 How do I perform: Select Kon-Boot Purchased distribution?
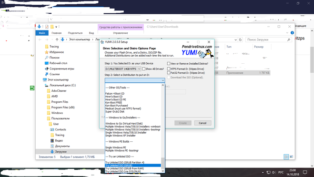coord(116,106)
